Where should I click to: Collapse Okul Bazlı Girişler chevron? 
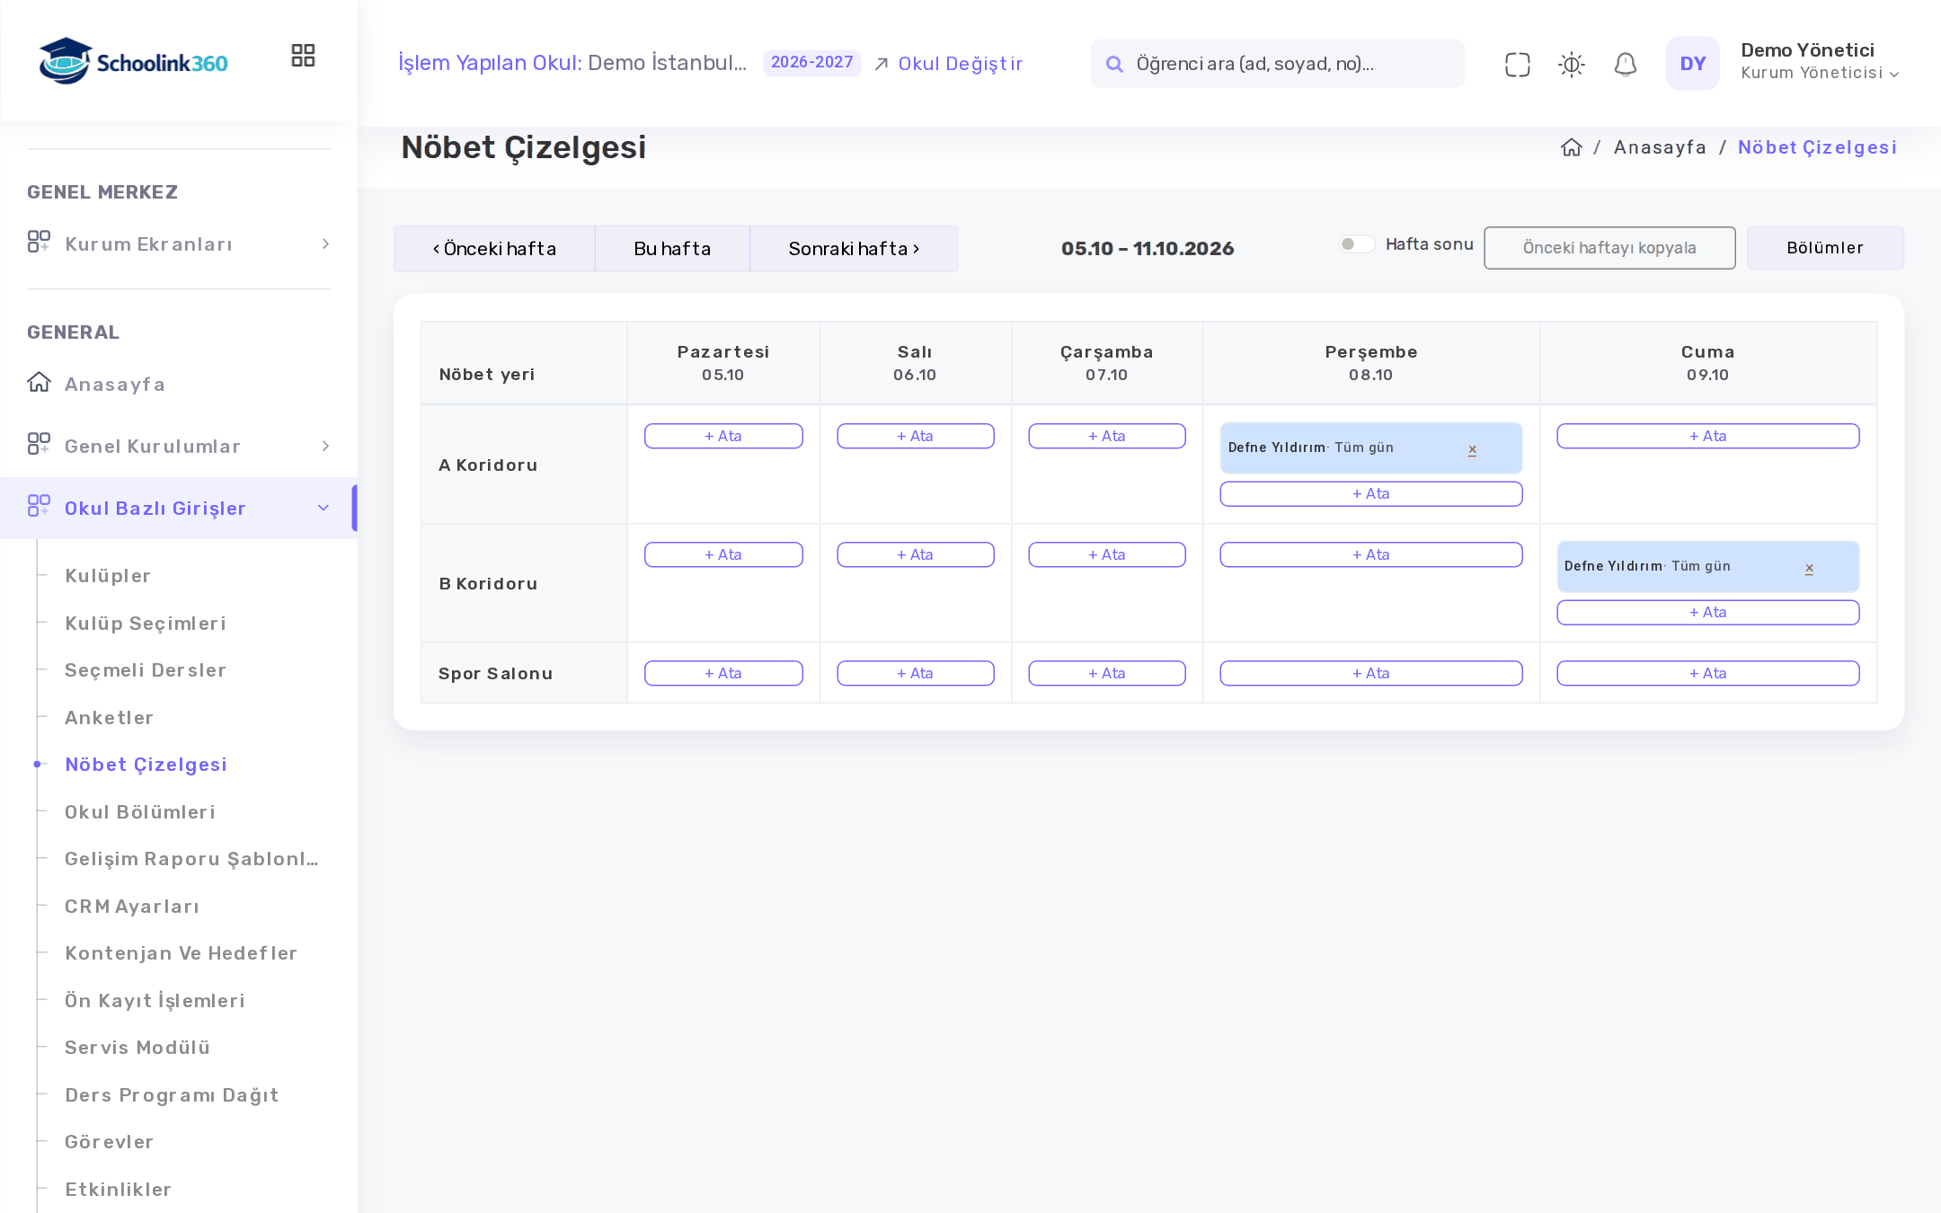[323, 509]
